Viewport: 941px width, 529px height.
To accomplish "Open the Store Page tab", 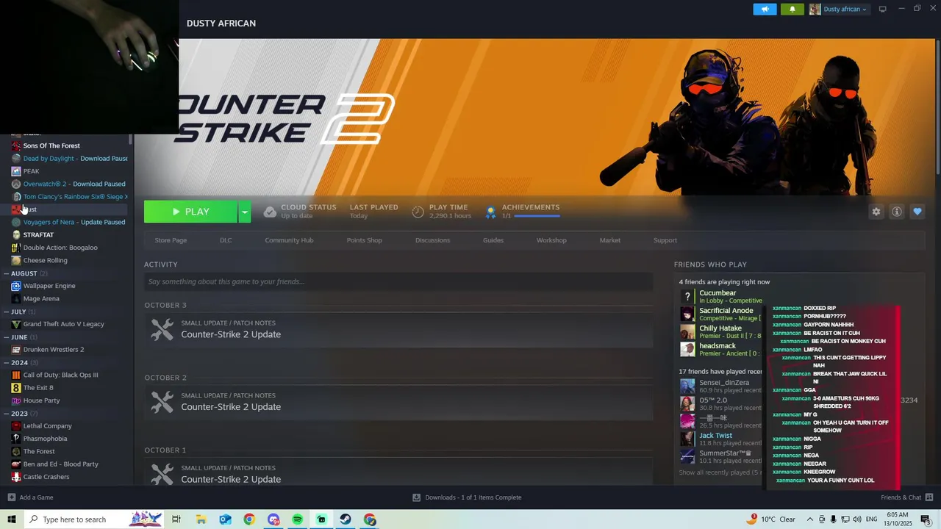I will tap(171, 240).
